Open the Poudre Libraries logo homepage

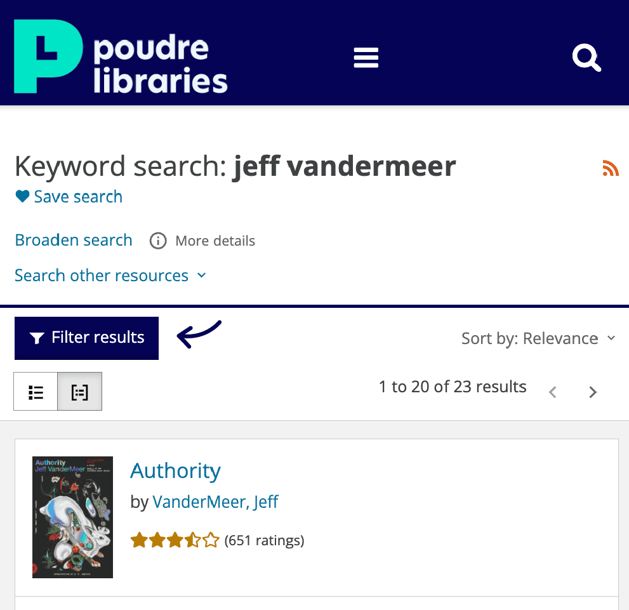click(x=121, y=56)
